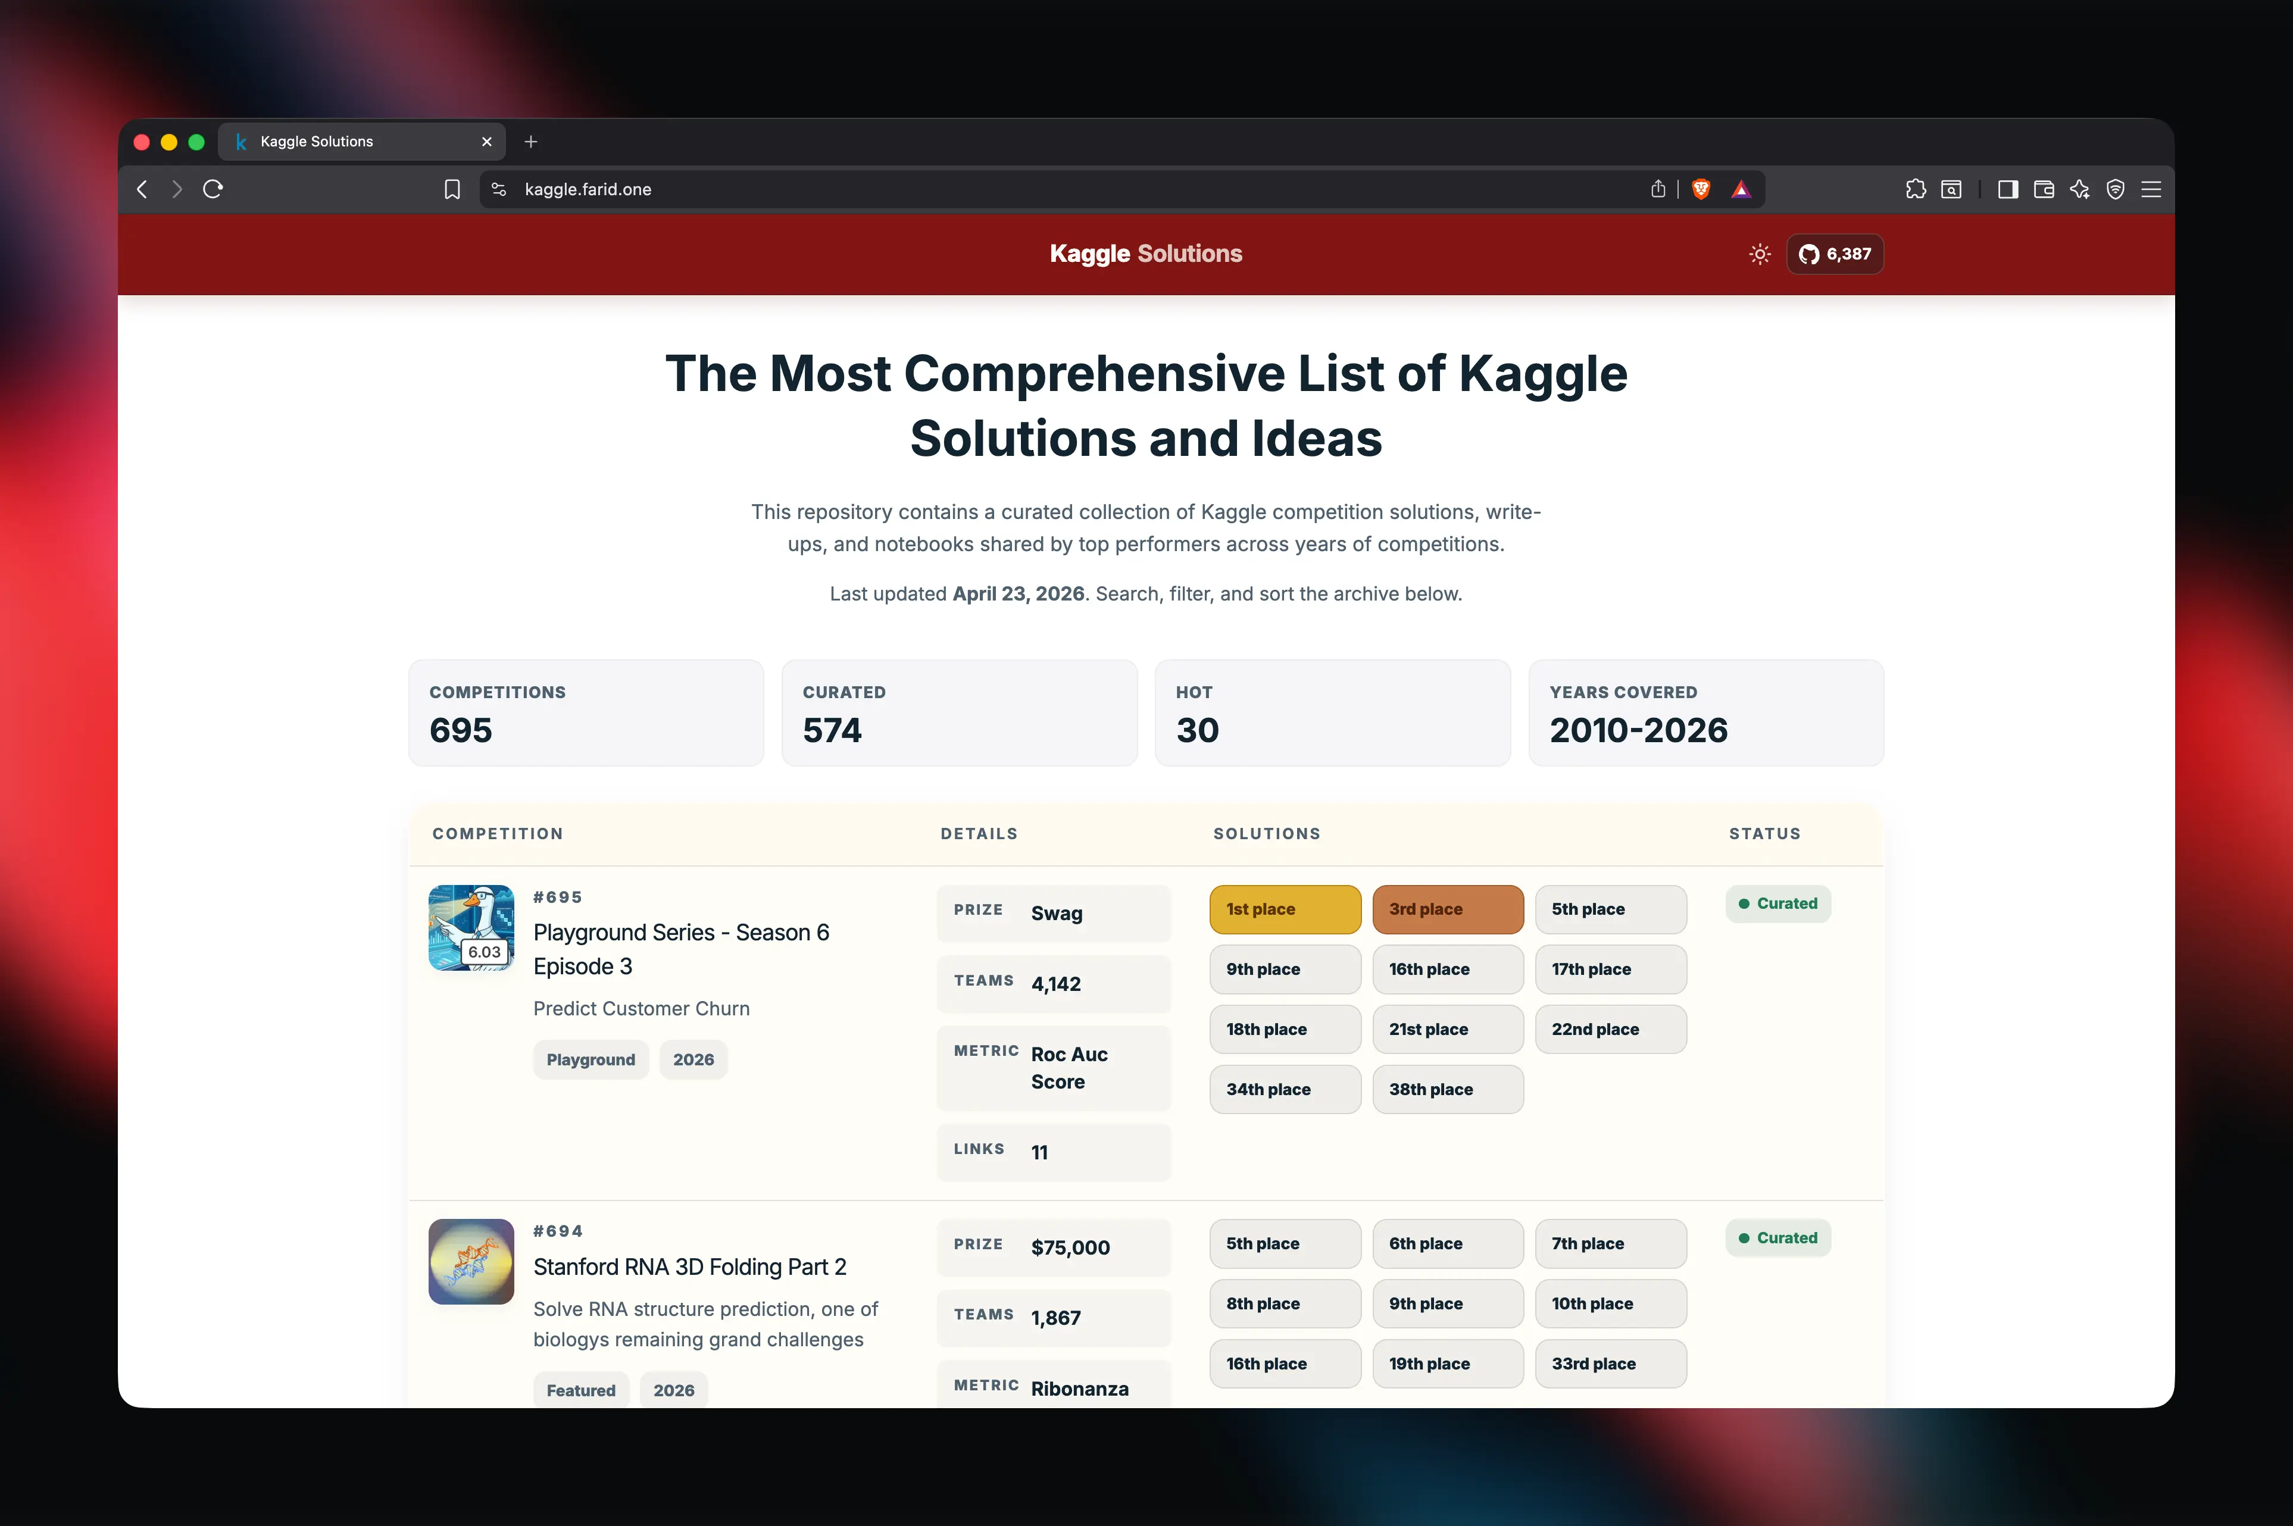Open the 38th place solution
Viewport: 2293px width, 1526px height.
(1448, 1089)
